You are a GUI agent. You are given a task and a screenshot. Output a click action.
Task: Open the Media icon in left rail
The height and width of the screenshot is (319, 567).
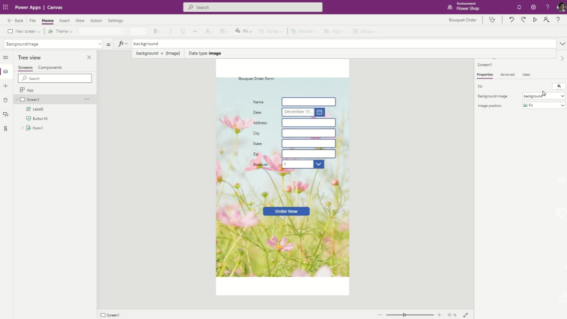5,114
